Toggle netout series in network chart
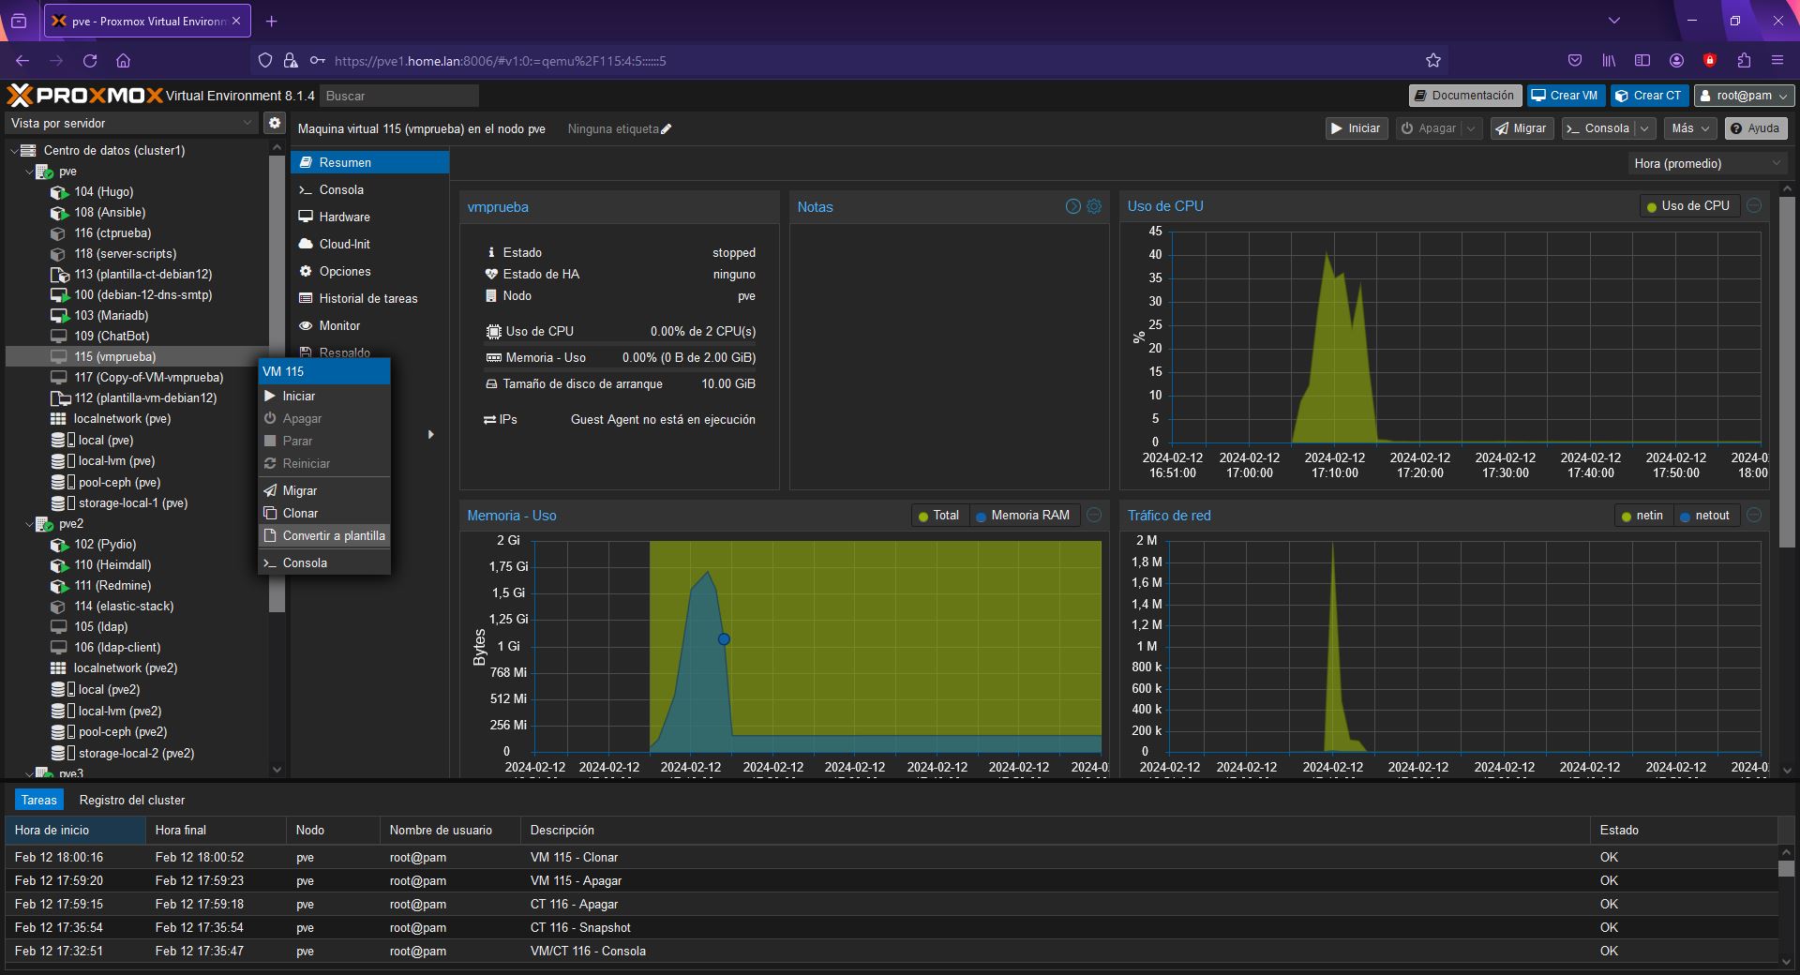This screenshot has width=1800, height=975. (x=1705, y=516)
